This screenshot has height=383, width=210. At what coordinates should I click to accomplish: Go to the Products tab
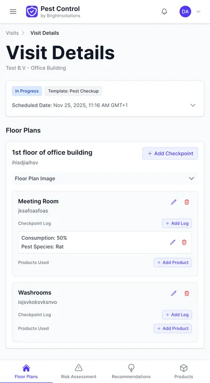click(184, 371)
